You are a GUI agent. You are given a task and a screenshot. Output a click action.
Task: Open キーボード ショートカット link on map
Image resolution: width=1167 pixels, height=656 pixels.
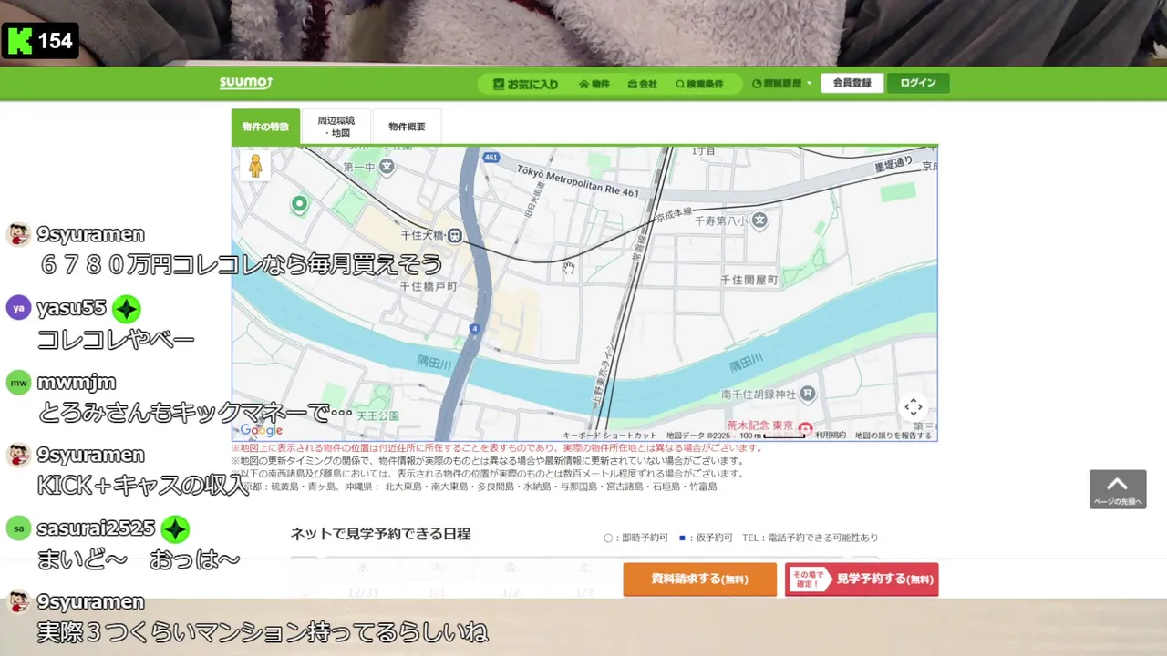tap(609, 436)
